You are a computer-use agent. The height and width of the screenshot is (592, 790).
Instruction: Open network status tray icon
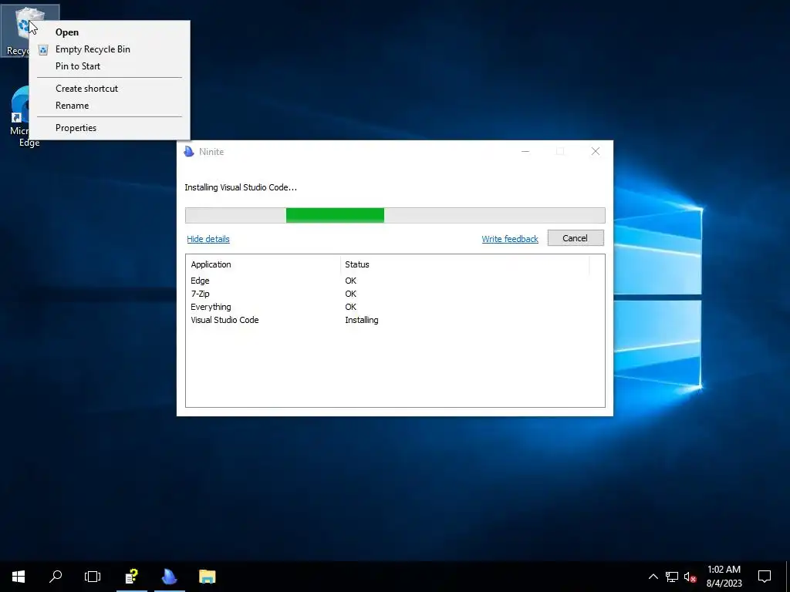[x=672, y=577]
